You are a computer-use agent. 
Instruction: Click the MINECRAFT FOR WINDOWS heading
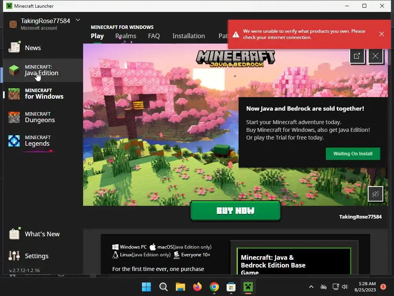click(x=122, y=27)
